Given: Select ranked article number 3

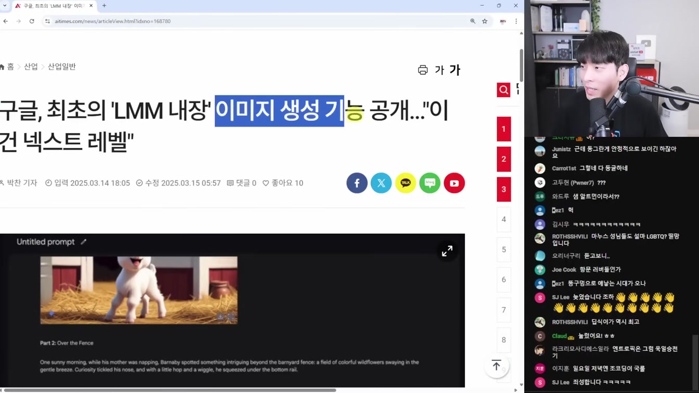Looking at the screenshot, I should (x=503, y=189).
